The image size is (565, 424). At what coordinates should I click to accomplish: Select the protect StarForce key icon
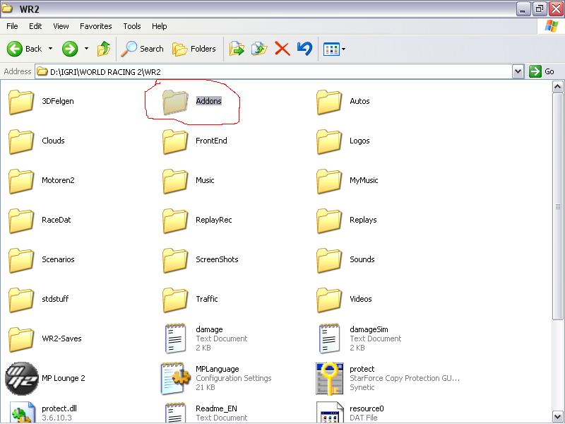pyautogui.click(x=329, y=378)
